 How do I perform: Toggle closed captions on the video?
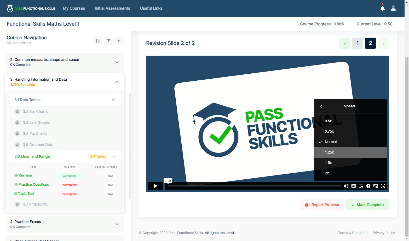pyautogui.click(x=354, y=186)
